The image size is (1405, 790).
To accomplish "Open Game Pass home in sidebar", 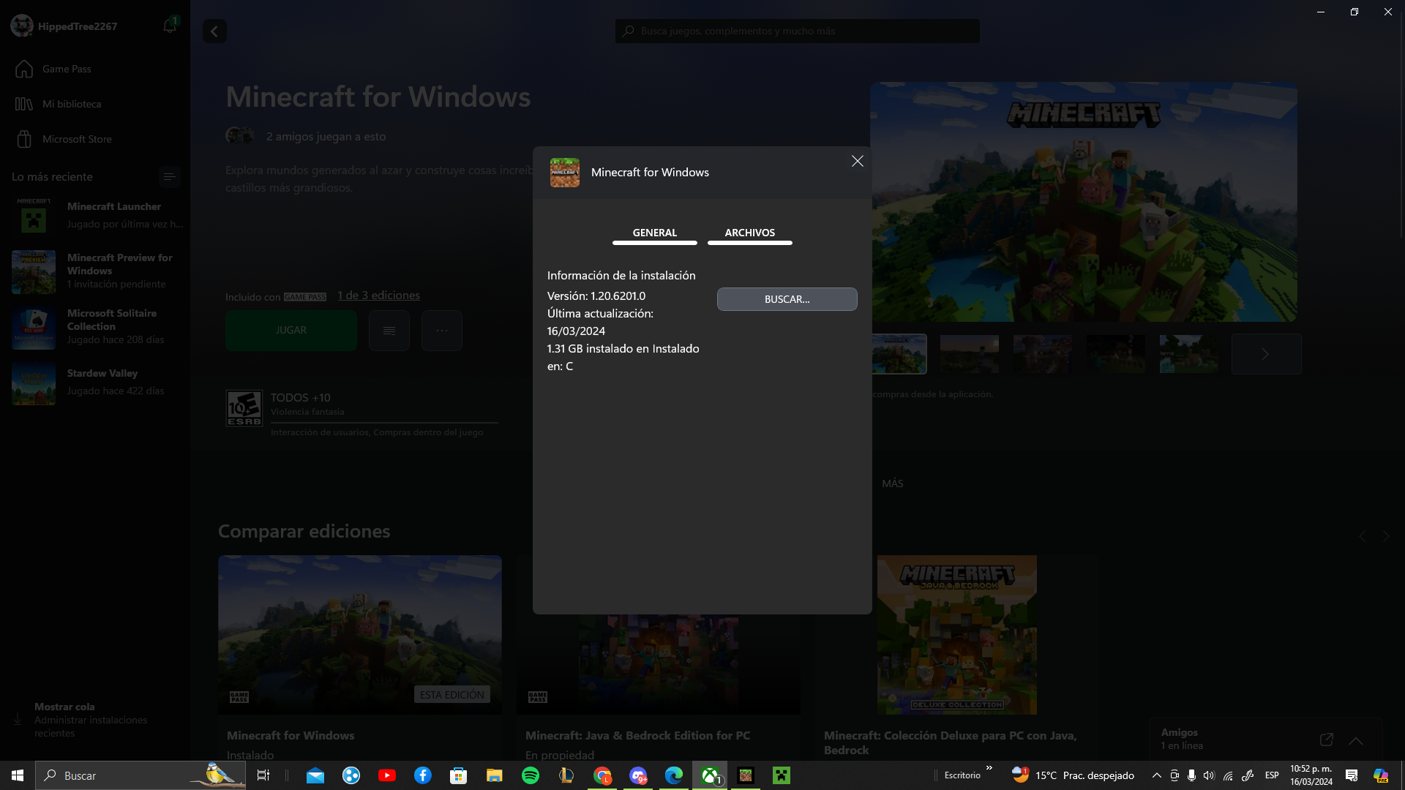I will pos(66,69).
